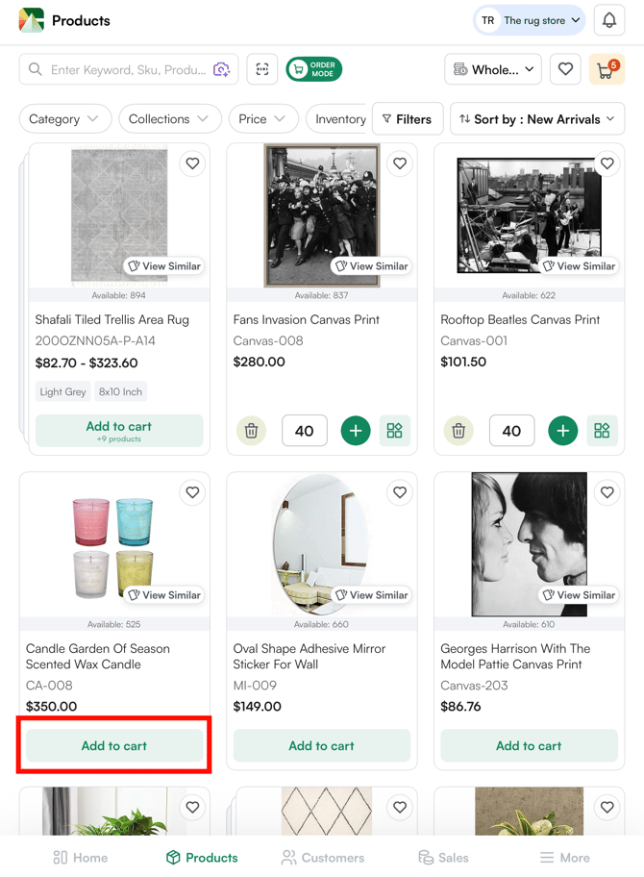Open the wishlist heart in the toolbar
This screenshot has width=644, height=877.
click(x=565, y=69)
